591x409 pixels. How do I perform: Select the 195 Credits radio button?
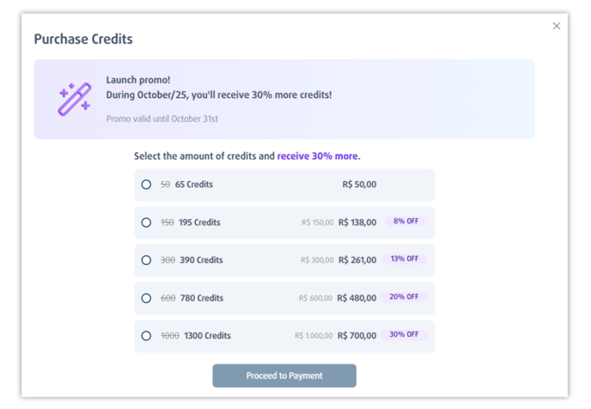click(146, 223)
